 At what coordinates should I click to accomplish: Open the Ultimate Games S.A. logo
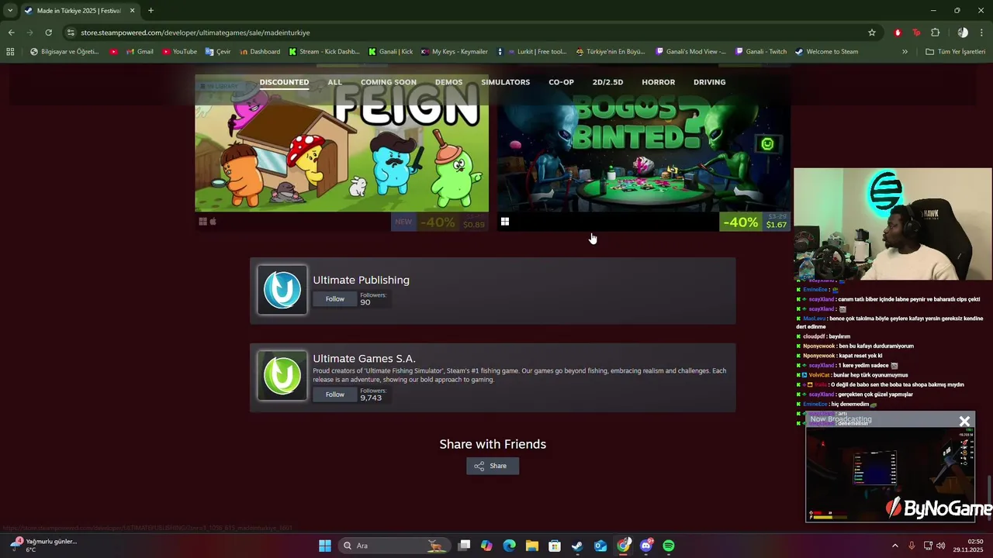pos(282,376)
